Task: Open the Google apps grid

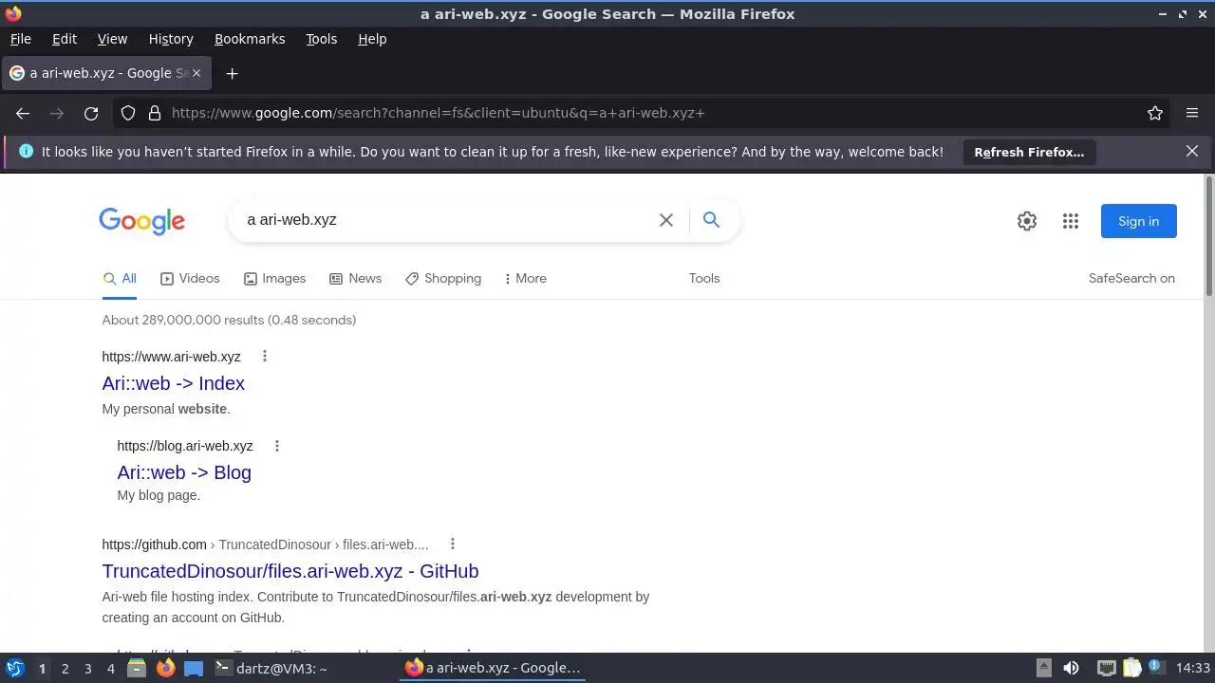Action: tap(1071, 221)
